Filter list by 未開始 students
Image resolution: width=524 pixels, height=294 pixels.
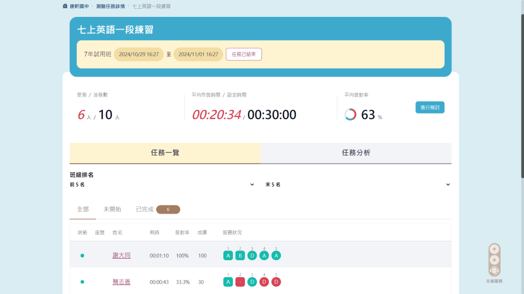[x=112, y=209]
